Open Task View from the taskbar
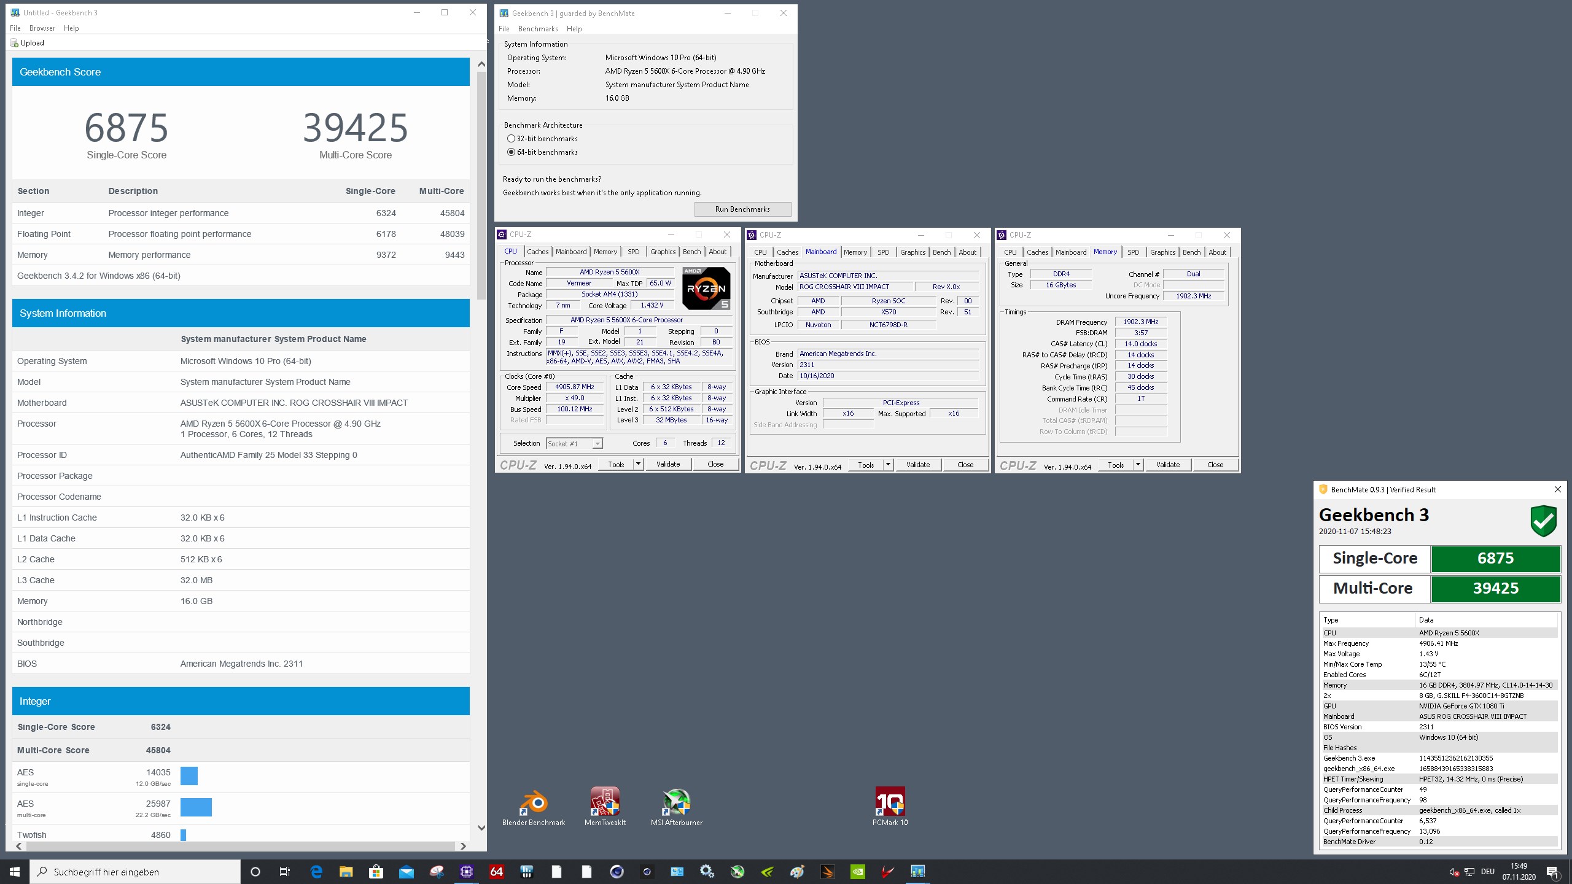1572x884 pixels. tap(285, 872)
